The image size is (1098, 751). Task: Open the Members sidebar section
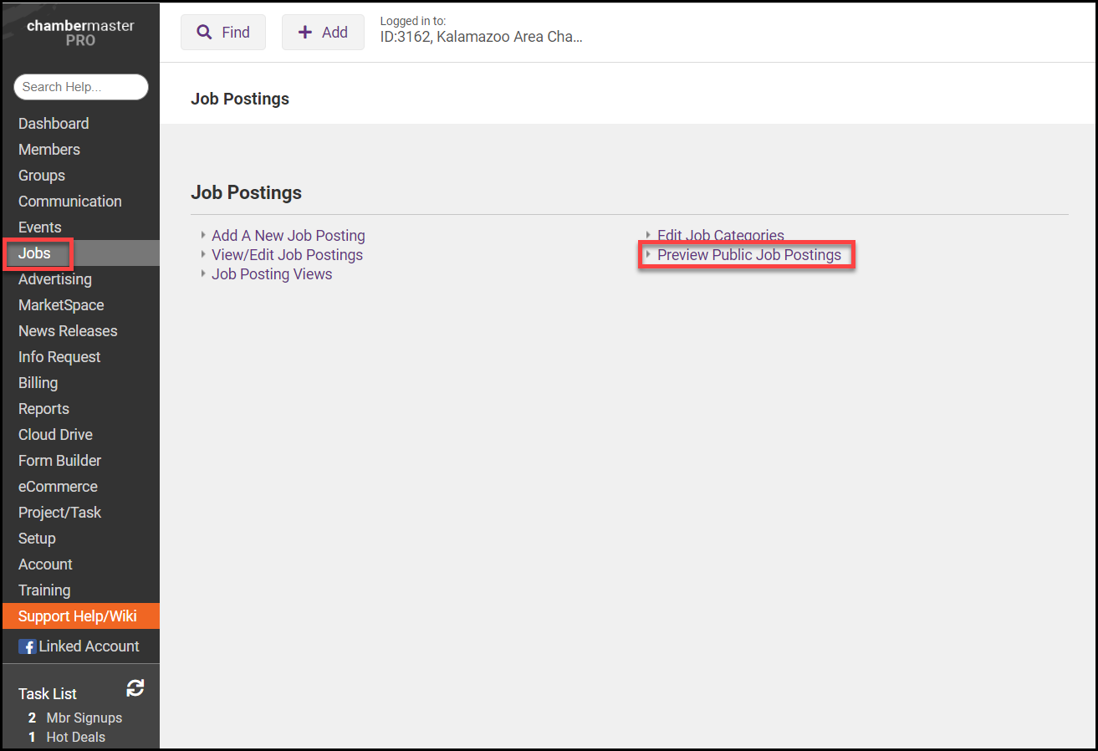point(49,150)
